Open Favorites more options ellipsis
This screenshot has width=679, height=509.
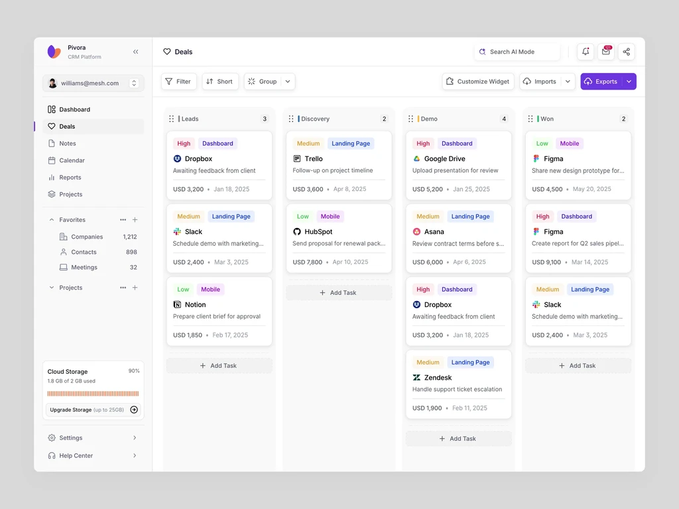pos(123,220)
